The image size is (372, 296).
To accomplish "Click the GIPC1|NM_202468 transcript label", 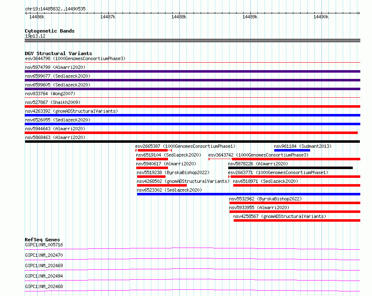I will coord(44,286).
